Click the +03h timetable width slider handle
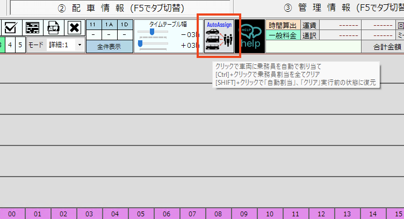This screenshot has width=404, height=219. click(140, 43)
